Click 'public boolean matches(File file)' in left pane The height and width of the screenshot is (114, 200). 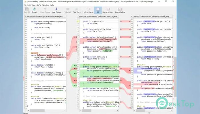click(47, 73)
